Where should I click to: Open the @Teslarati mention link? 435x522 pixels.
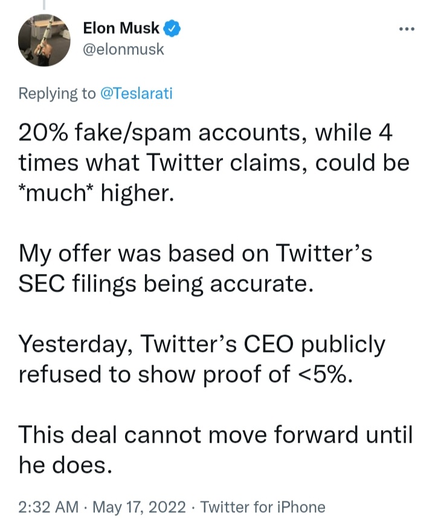coord(137,93)
